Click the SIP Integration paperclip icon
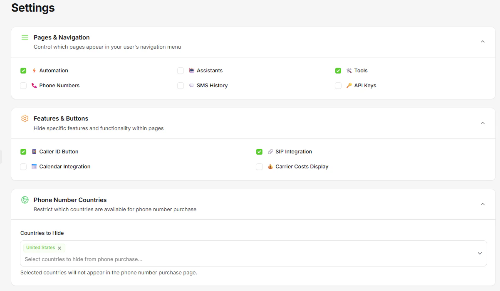Image resolution: width=500 pixels, height=291 pixels. (270, 151)
